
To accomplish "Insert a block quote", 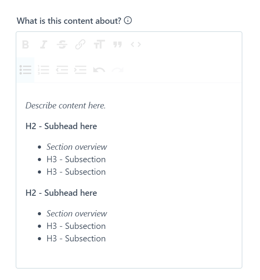I will pos(118,44).
